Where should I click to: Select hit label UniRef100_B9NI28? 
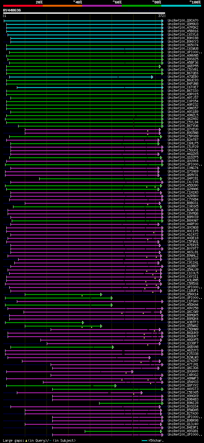pos(183,403)
